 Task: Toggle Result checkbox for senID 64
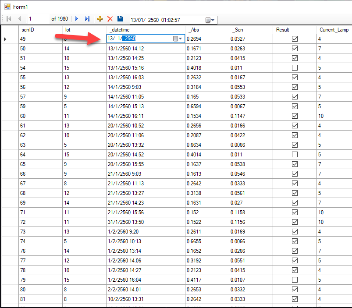coord(295,155)
